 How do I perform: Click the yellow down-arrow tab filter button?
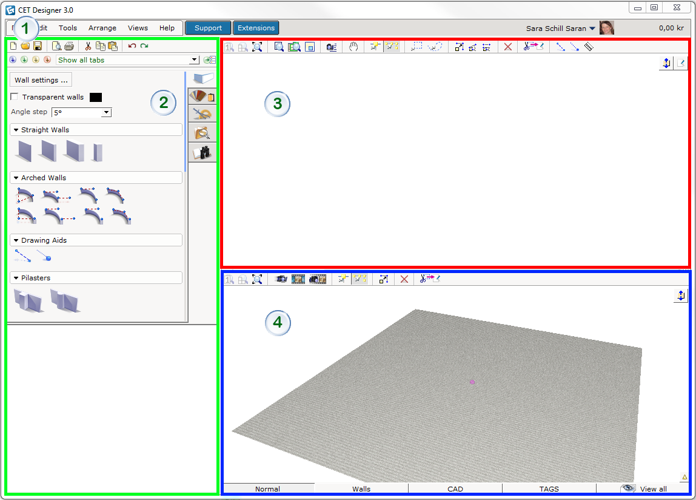pos(36,59)
